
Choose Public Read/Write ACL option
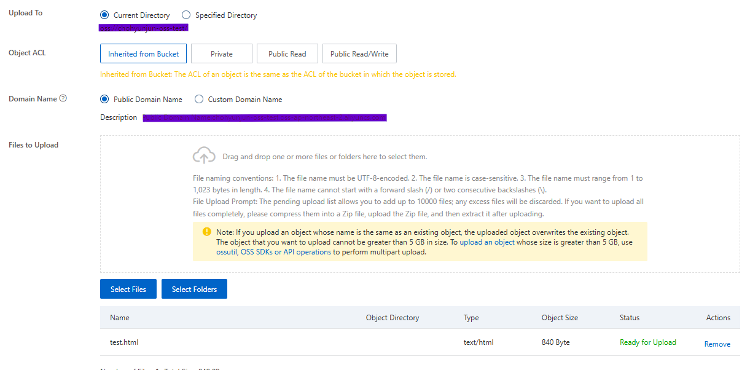pos(359,53)
